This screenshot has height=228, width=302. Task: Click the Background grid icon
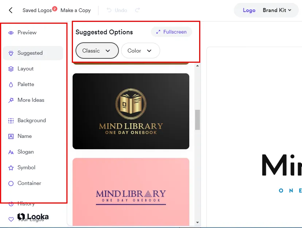tap(11, 121)
